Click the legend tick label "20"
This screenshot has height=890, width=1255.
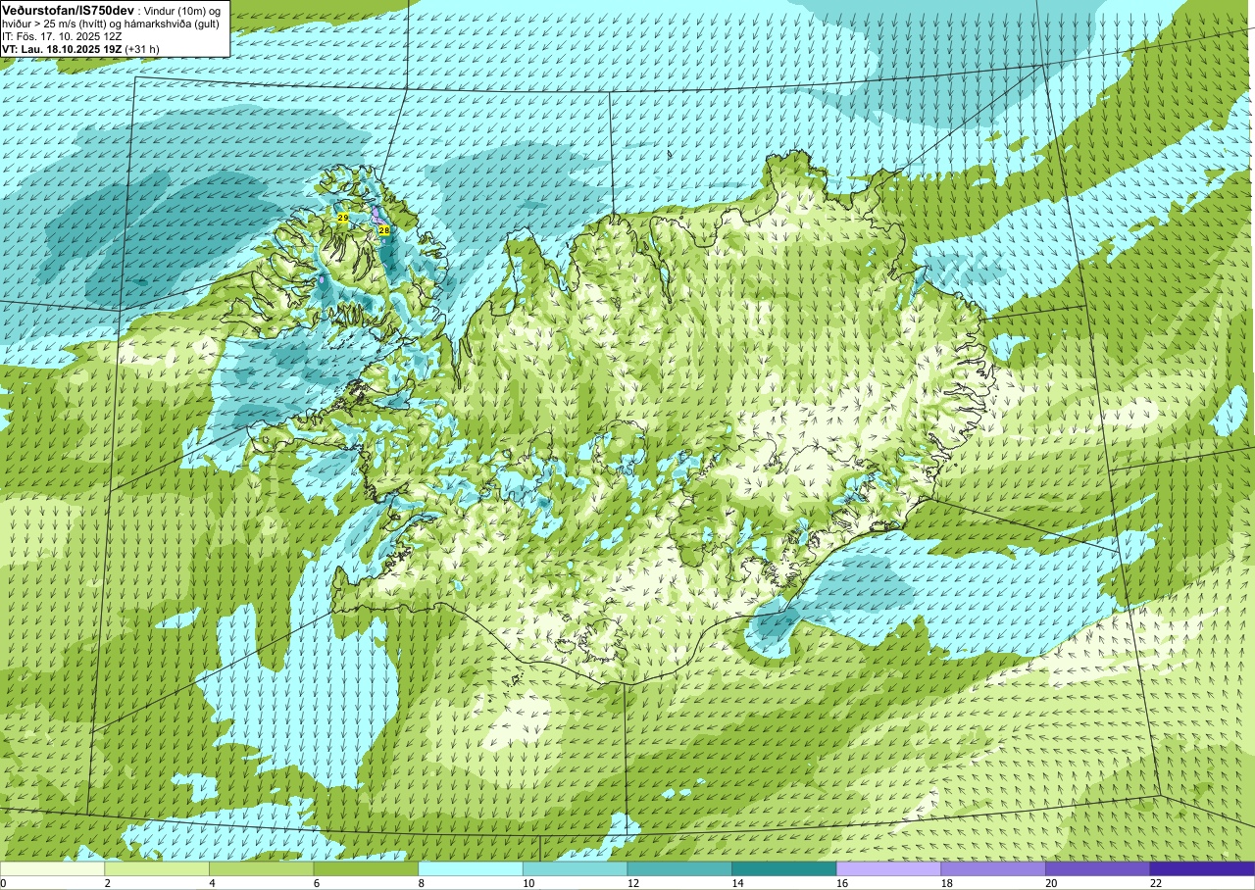(1051, 883)
